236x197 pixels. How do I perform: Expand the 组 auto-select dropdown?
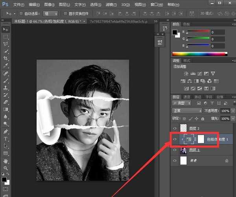[x=51, y=14]
